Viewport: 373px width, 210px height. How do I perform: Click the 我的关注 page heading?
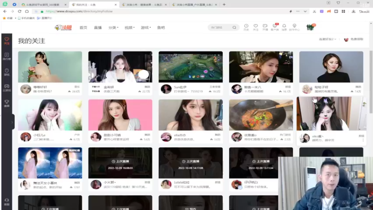tap(31, 41)
